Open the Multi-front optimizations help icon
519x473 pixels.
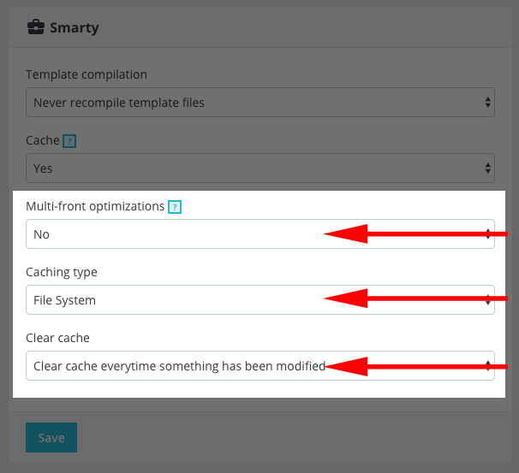pos(175,206)
